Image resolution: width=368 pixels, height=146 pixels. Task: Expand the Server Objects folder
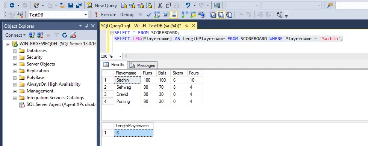pyautogui.click(x=15, y=64)
